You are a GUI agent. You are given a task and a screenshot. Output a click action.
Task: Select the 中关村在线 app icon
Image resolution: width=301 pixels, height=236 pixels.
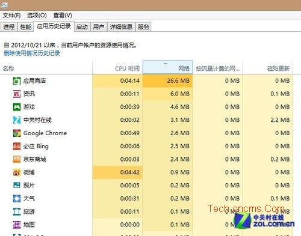(17, 120)
